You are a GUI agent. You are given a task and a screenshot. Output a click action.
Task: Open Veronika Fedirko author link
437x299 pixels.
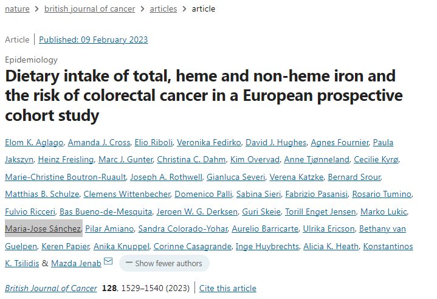click(x=208, y=142)
